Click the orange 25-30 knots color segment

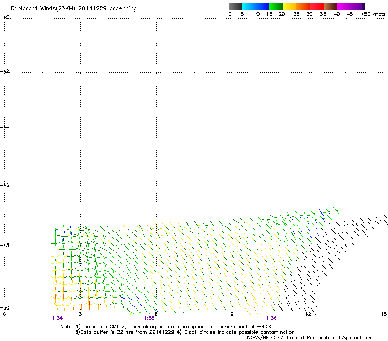pyautogui.click(x=303, y=6)
